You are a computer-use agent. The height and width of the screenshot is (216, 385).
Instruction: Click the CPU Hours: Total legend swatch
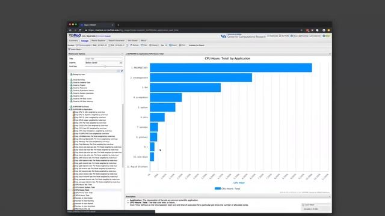click(218, 188)
